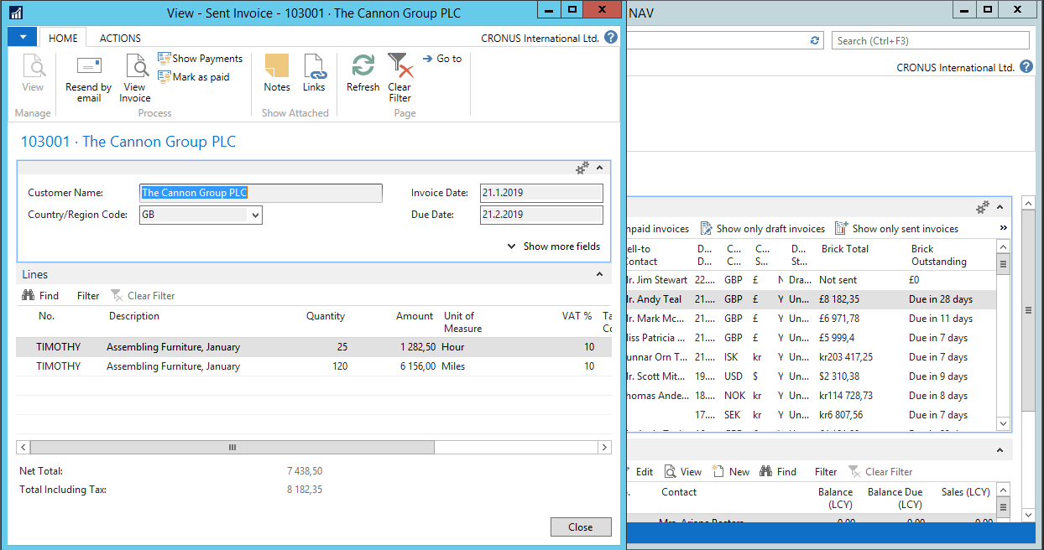Click Go to in the ribbon

coord(442,59)
